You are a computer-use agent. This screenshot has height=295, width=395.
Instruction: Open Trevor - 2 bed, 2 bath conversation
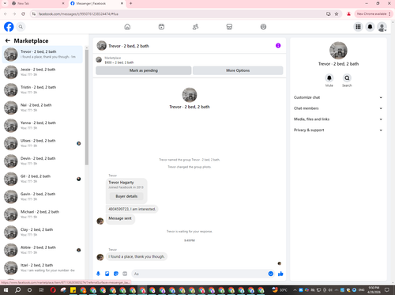43,55
